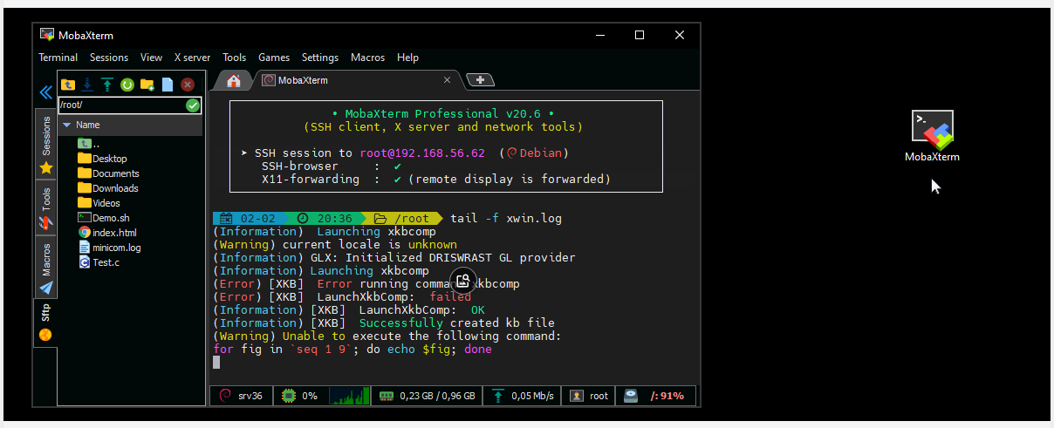
Task: Create new file using blank page icon
Action: coord(168,85)
